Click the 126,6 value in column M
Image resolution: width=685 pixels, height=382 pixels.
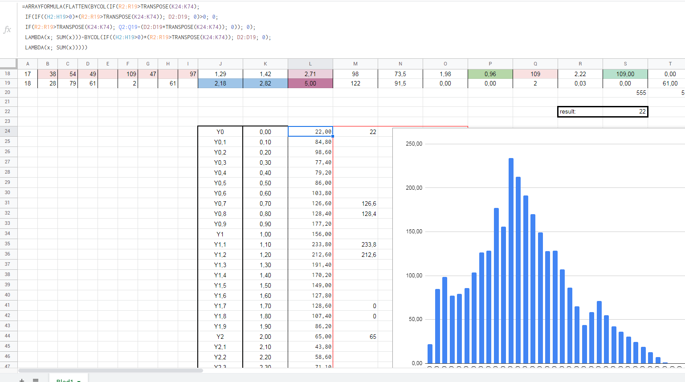pos(355,203)
